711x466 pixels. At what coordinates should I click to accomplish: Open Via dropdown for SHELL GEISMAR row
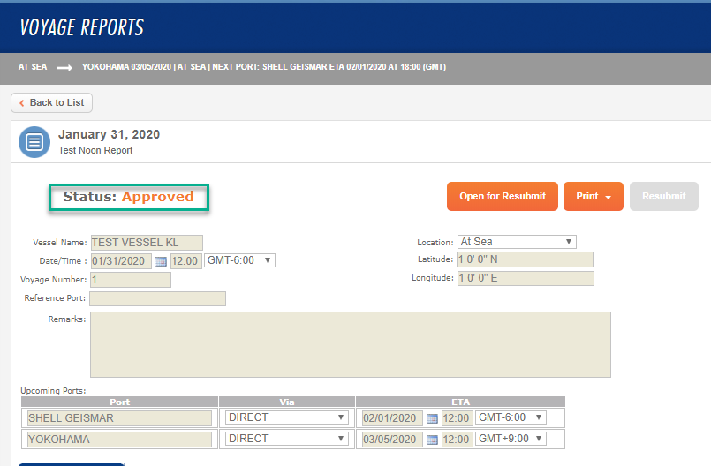pyautogui.click(x=287, y=417)
